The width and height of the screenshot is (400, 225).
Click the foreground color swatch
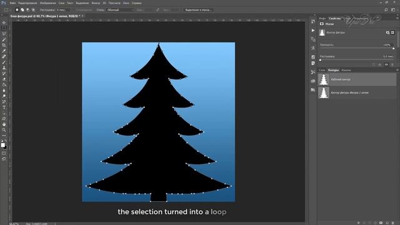(x=2, y=145)
